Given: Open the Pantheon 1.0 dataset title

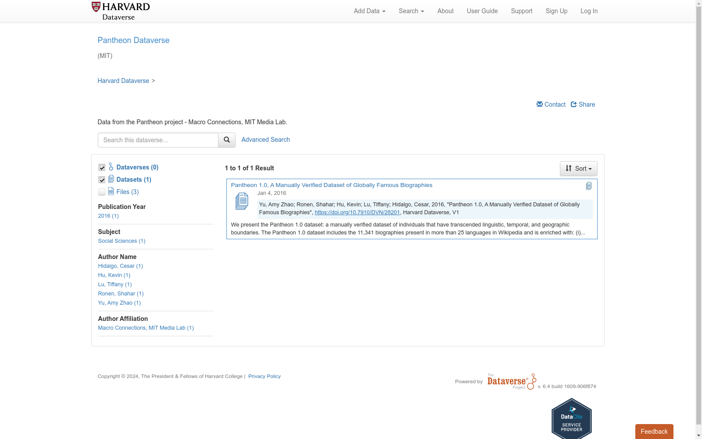Looking at the screenshot, I should 332,185.
